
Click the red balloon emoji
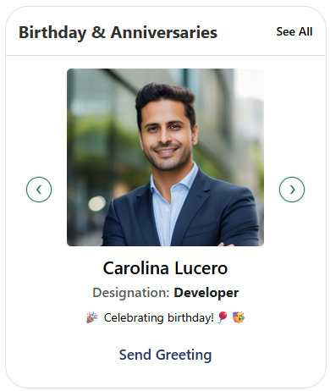click(223, 317)
